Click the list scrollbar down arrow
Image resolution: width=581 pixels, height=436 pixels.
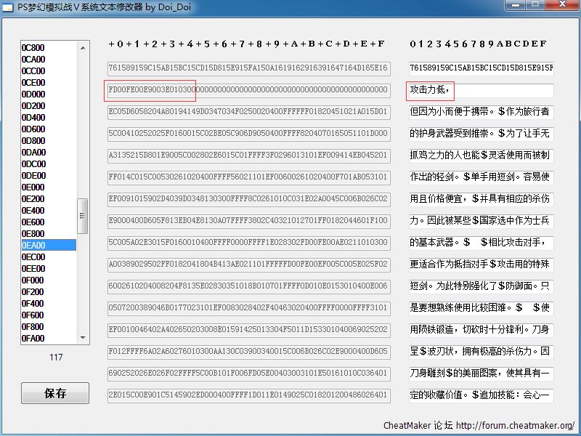pos(83,339)
